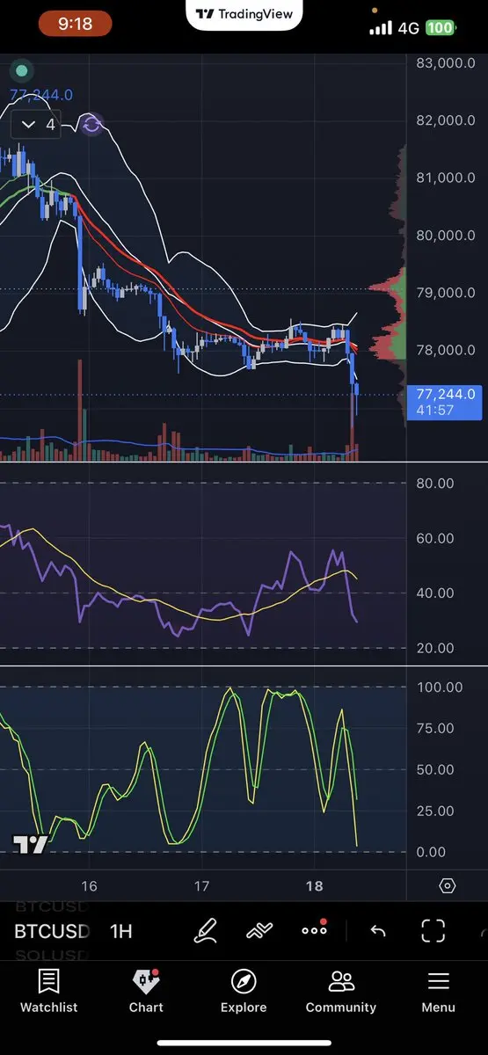Enter fullscreen chart mode

point(433,930)
